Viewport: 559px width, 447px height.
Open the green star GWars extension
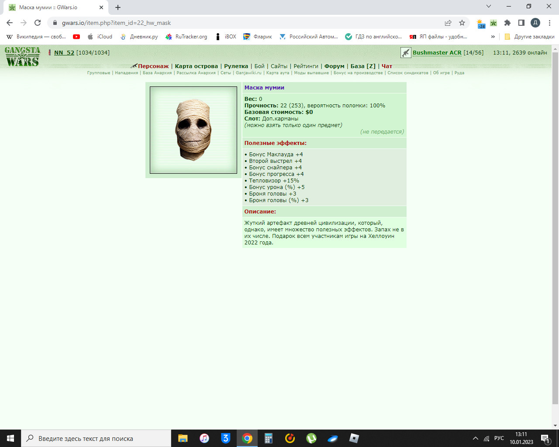[x=493, y=23]
